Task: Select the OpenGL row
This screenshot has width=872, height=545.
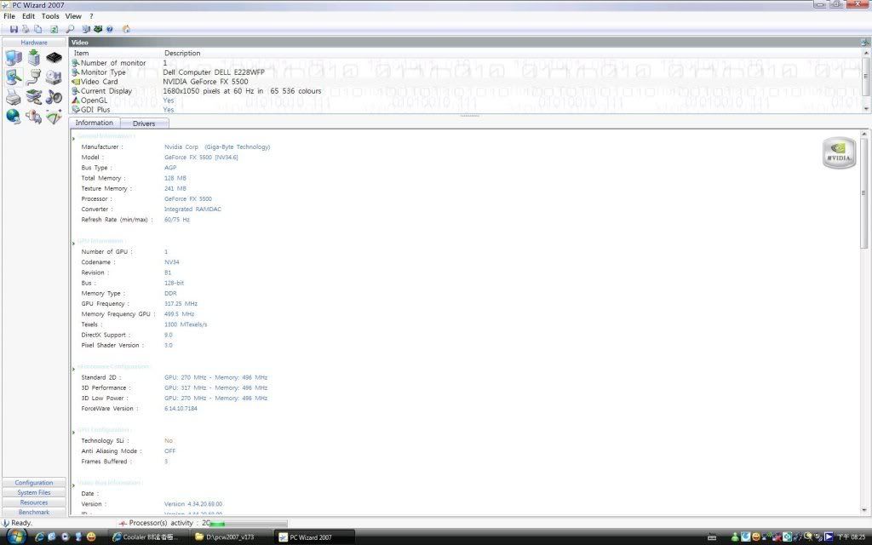Action: 465,100
